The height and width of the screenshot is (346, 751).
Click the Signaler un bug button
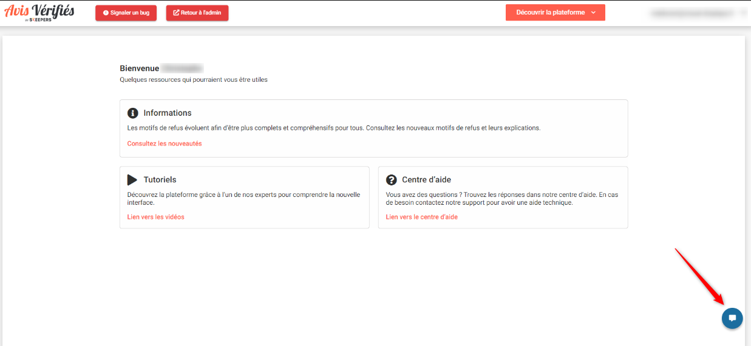[126, 13]
